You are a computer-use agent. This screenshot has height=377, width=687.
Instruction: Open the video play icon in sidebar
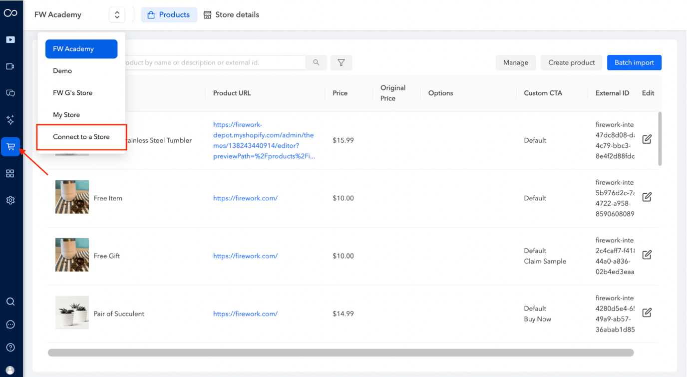click(x=10, y=39)
